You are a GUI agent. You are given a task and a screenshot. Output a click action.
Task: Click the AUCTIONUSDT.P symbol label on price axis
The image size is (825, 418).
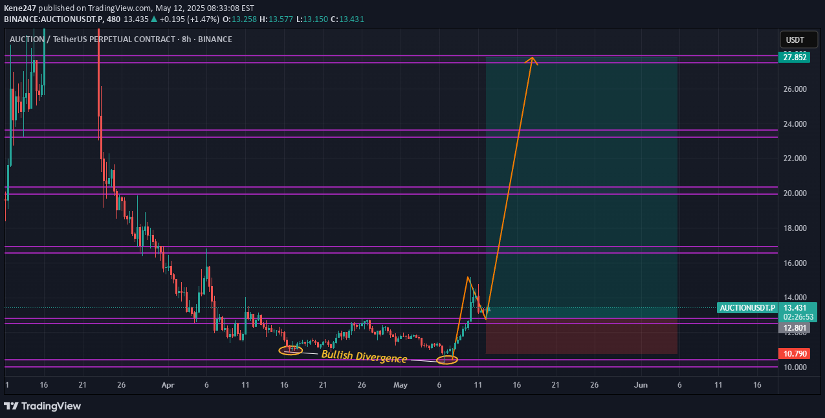[747, 307]
